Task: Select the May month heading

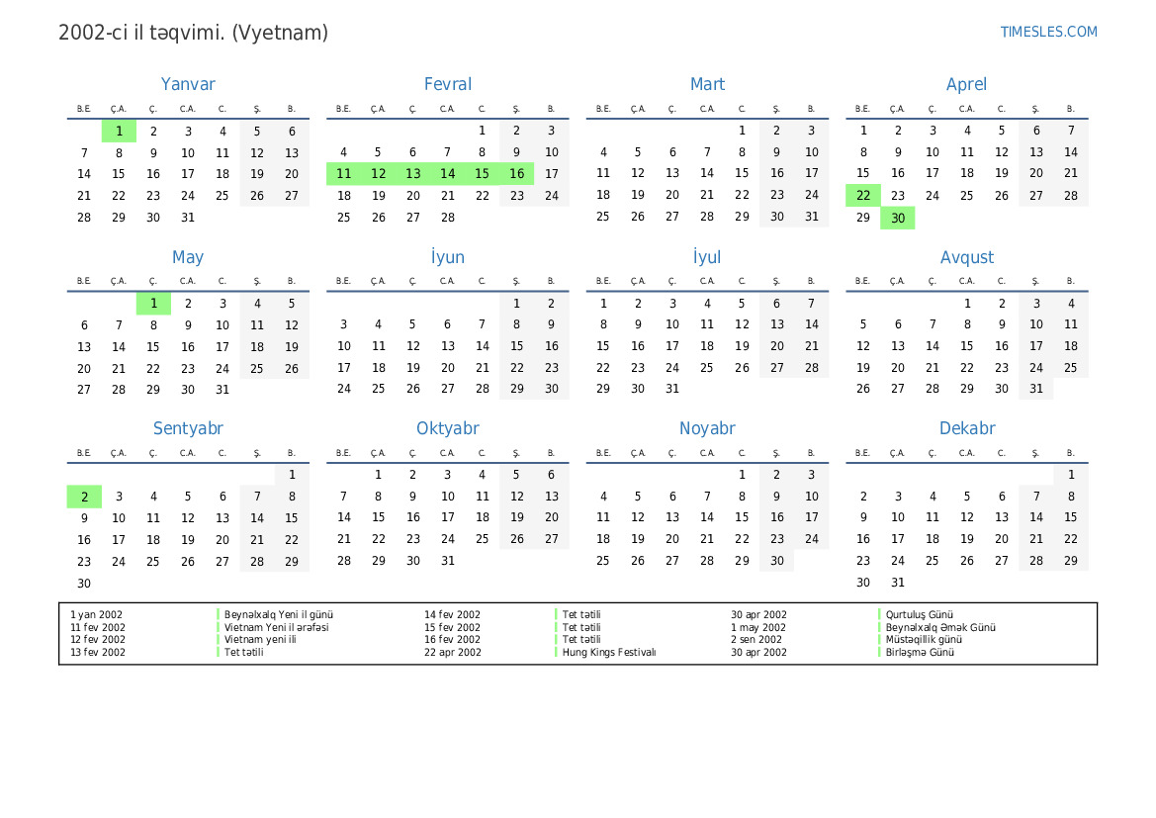Action: (x=188, y=257)
